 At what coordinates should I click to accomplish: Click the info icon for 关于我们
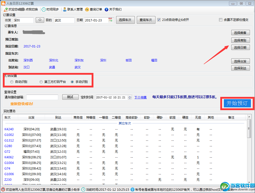coord(106,9)
